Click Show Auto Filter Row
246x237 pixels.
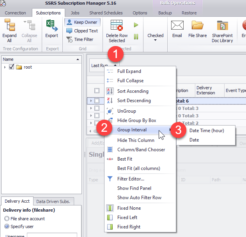pos(140,198)
